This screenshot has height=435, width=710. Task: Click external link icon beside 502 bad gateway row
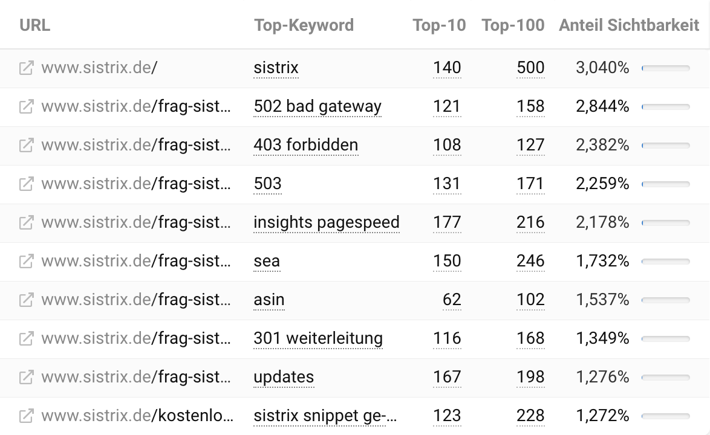point(26,106)
